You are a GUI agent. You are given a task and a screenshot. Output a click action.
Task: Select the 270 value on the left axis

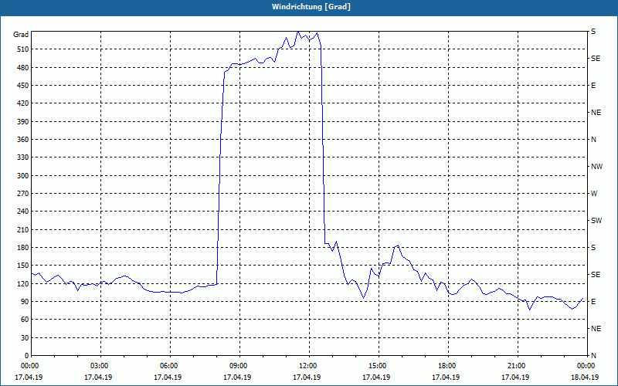(x=22, y=194)
